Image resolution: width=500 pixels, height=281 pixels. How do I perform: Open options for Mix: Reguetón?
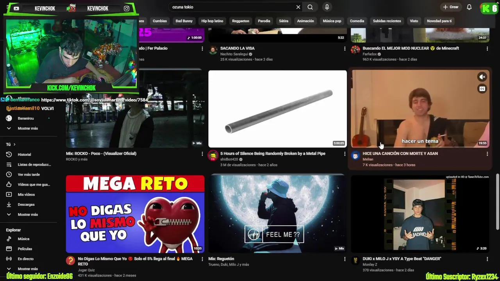point(345,259)
